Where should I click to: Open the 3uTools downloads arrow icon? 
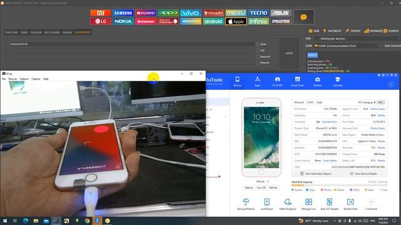391,84
